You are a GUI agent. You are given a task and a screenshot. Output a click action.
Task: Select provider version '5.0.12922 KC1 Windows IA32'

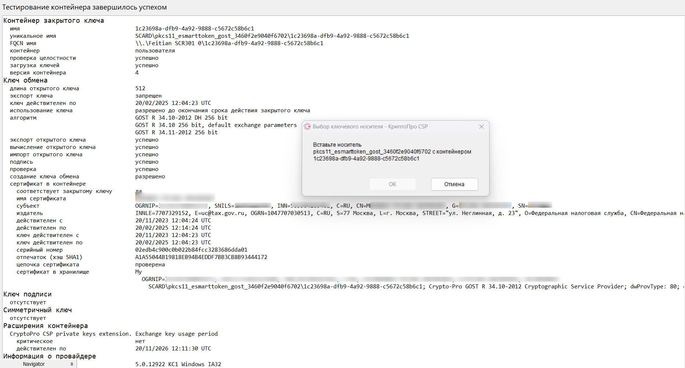pos(178,364)
